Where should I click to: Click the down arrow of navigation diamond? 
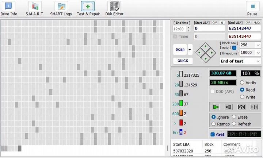206,59
